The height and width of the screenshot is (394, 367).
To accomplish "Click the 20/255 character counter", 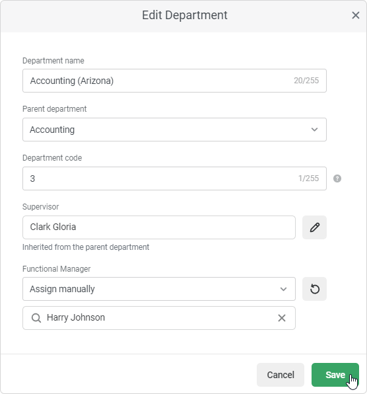I will point(306,81).
